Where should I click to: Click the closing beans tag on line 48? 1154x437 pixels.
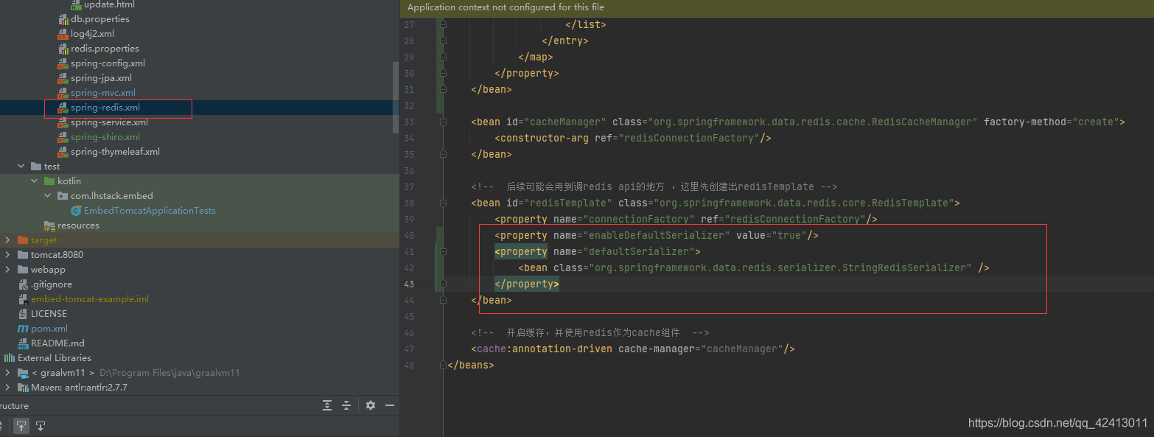471,365
